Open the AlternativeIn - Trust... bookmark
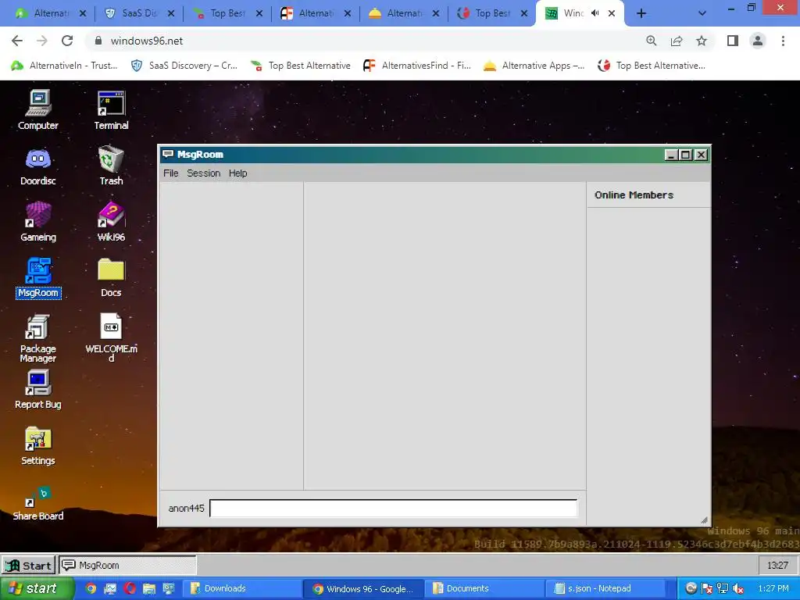 pyautogui.click(x=64, y=66)
